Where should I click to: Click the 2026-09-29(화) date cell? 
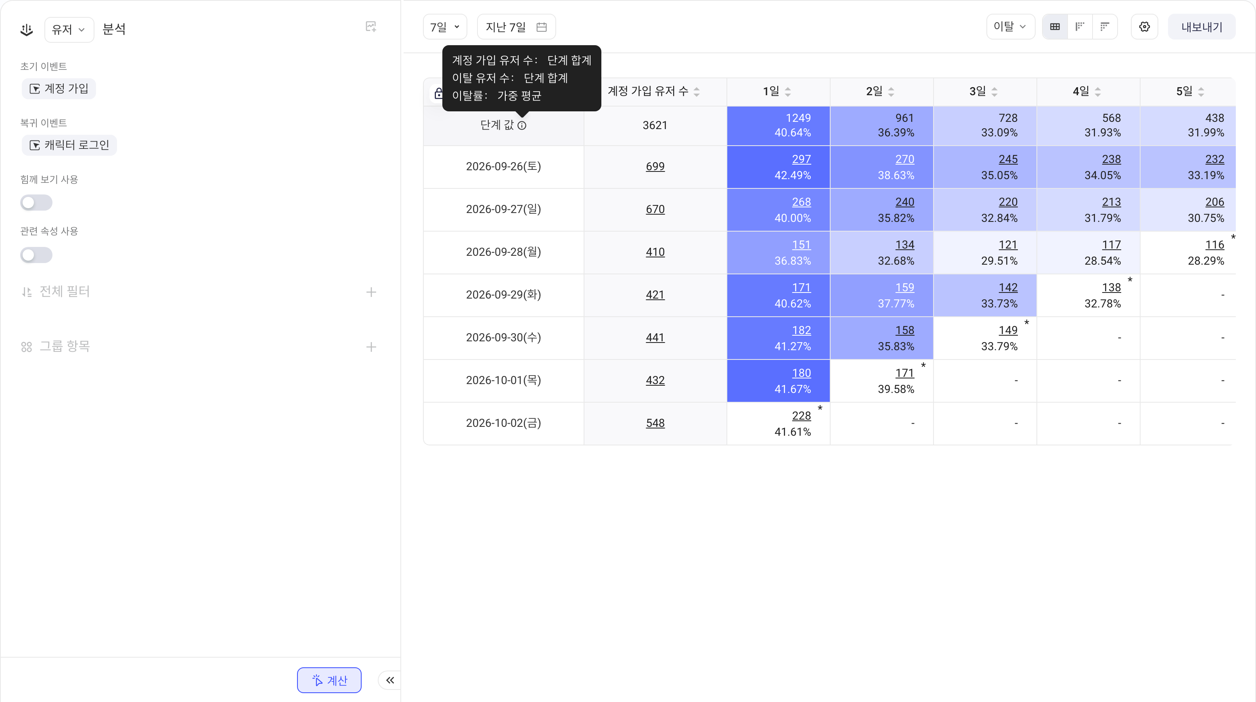click(x=503, y=295)
